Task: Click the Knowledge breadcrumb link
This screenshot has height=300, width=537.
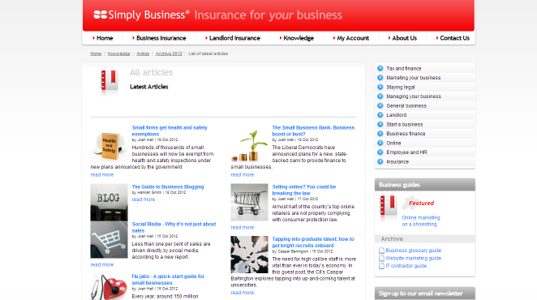Action: 119,54
